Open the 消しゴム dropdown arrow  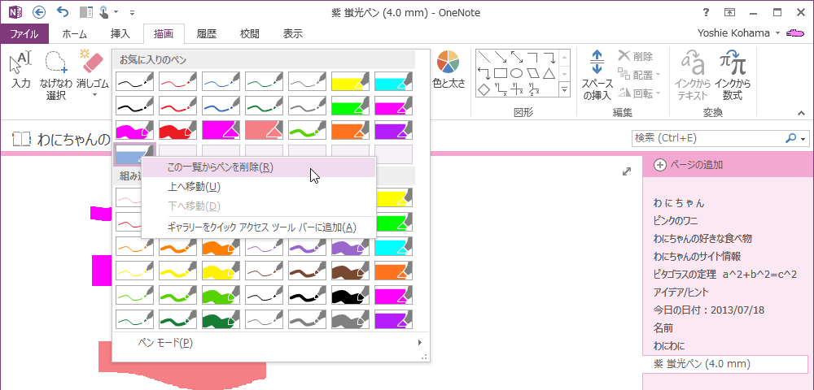click(x=94, y=95)
